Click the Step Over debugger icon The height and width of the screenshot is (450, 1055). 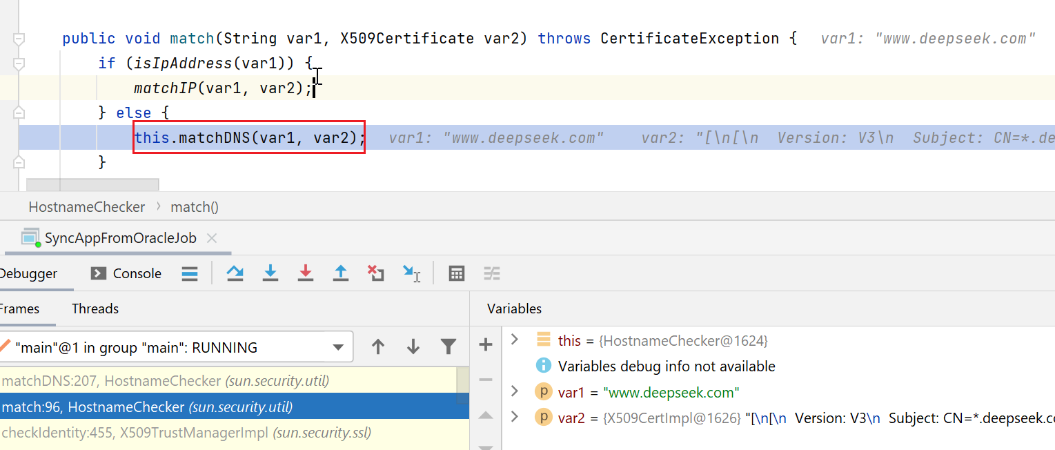pos(235,273)
